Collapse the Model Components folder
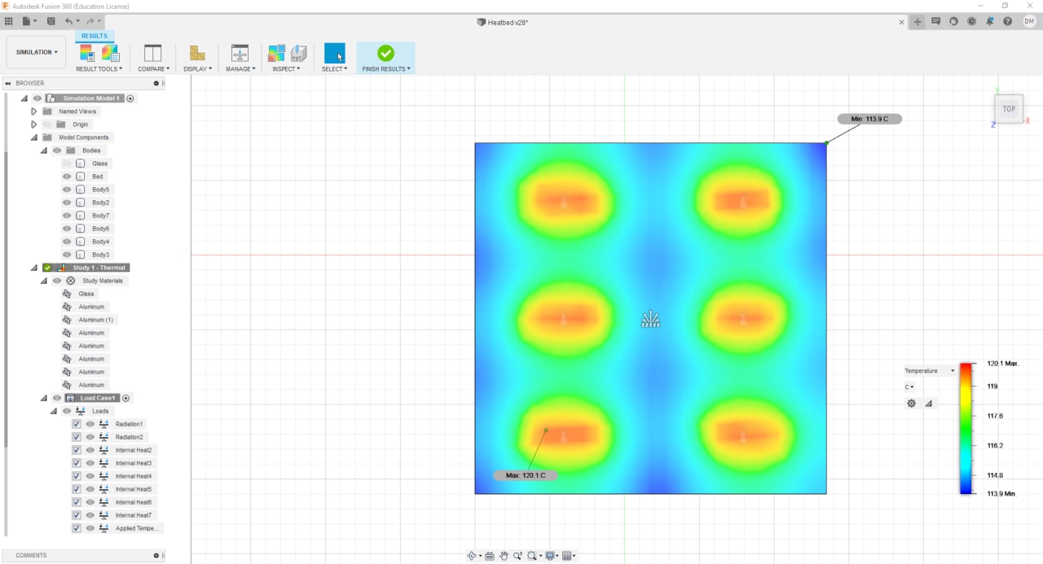The width and height of the screenshot is (1043, 564). tap(33, 138)
